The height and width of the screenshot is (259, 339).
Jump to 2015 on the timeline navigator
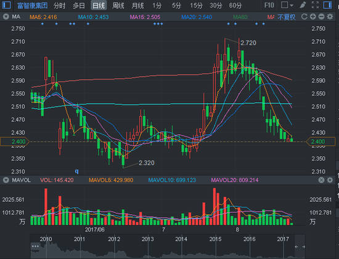pyautogui.click(x=215, y=239)
